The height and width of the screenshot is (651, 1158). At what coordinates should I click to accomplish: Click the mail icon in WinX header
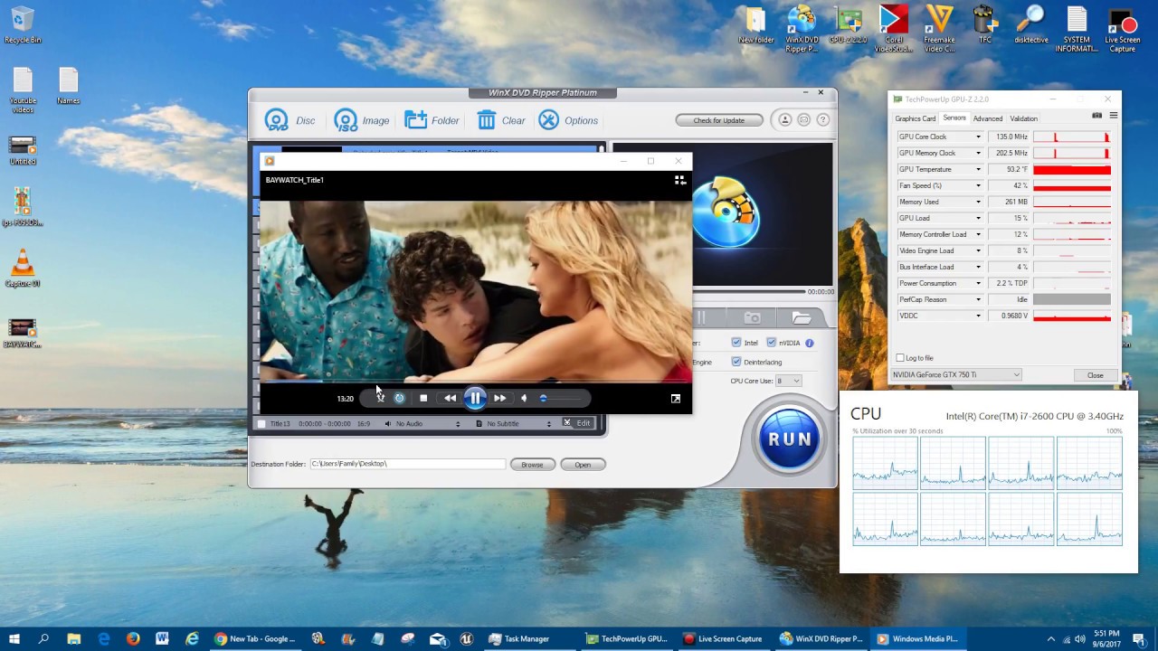803,120
